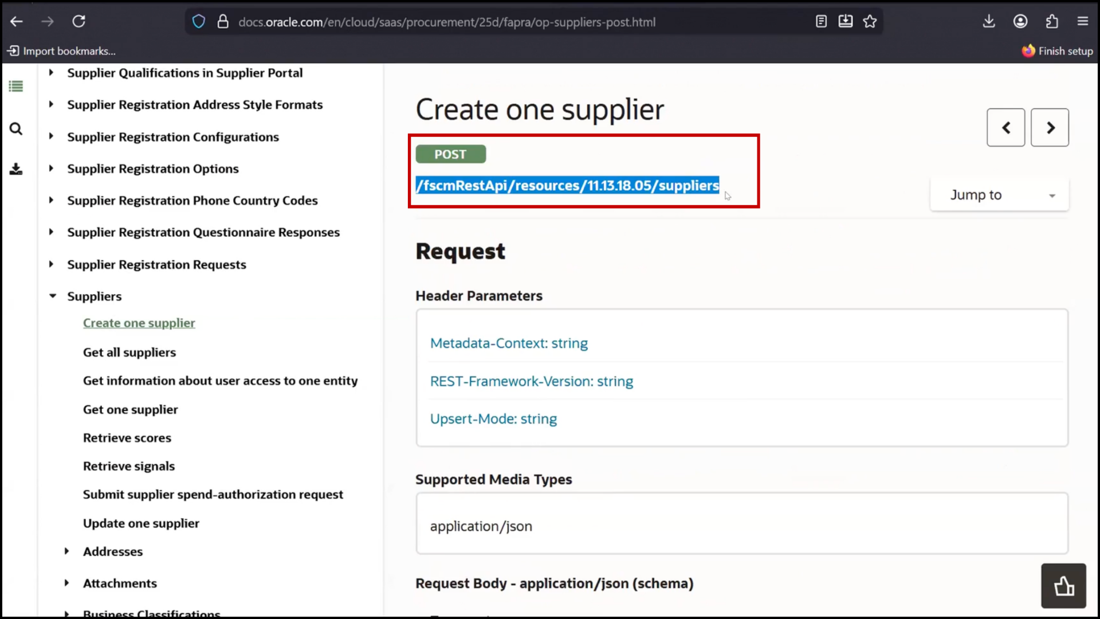Expand the Addresses subnode
This screenshot has height=619, width=1100.
click(x=67, y=551)
